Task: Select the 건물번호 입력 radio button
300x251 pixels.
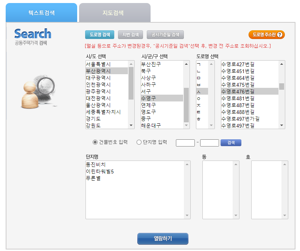Action: pos(95,142)
